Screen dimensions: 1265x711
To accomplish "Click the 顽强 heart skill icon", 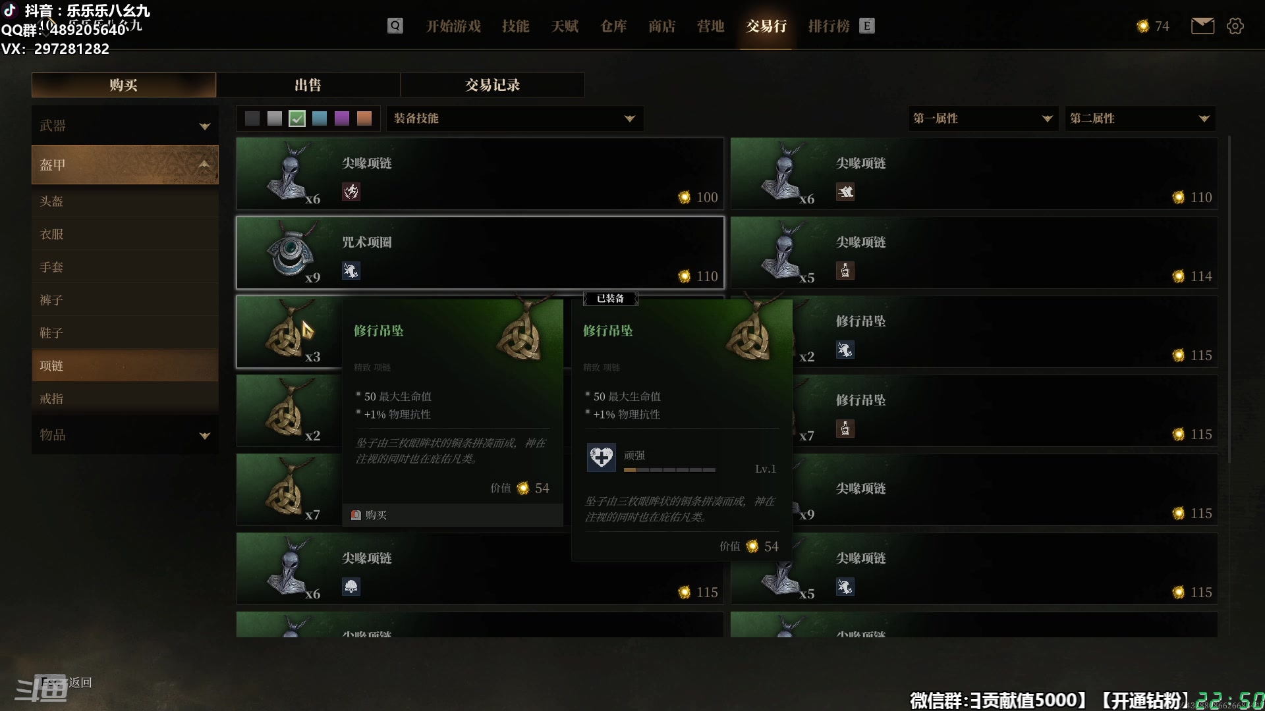I will 601,458.
